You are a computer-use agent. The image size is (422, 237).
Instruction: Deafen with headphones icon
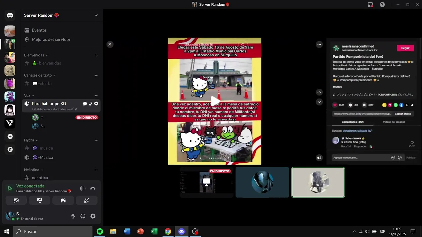[x=83, y=216]
